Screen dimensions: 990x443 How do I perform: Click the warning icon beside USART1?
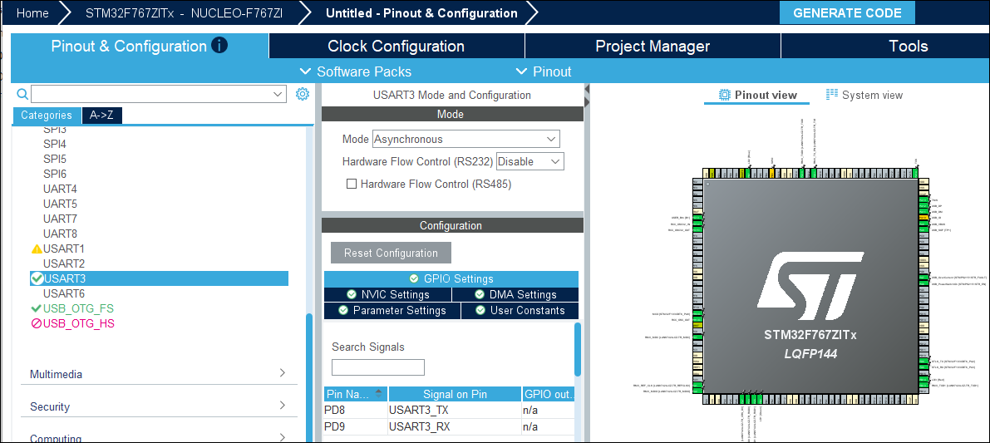point(37,249)
